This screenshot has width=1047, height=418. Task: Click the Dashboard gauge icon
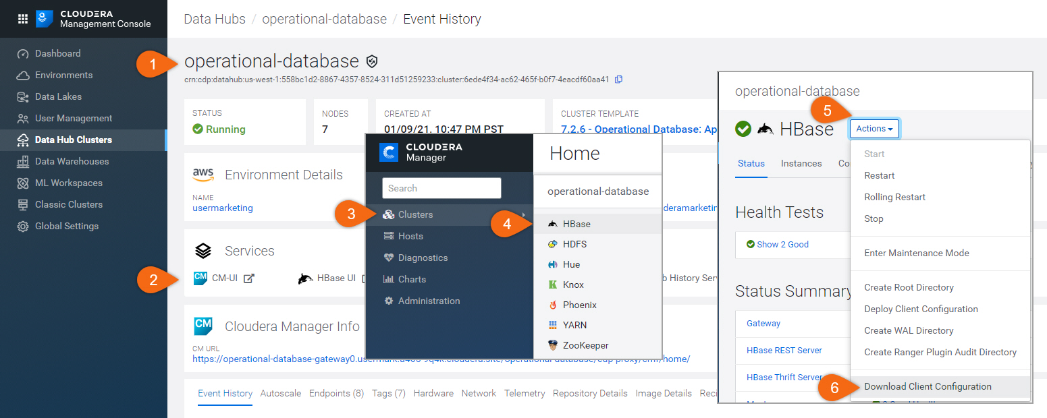(23, 54)
